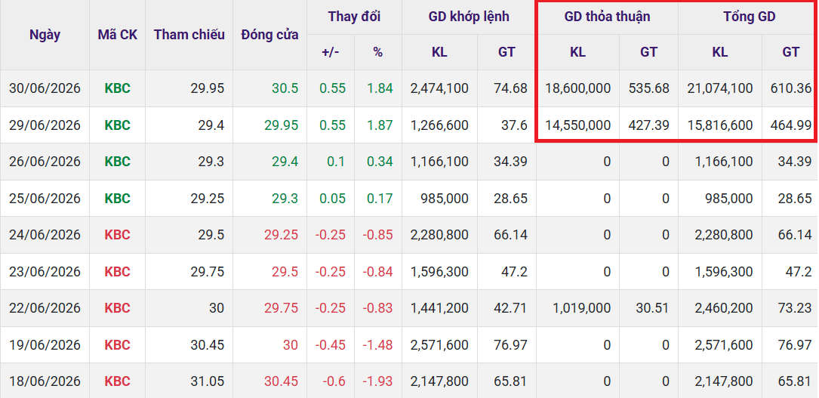Click the Mã CK column header

118,35
